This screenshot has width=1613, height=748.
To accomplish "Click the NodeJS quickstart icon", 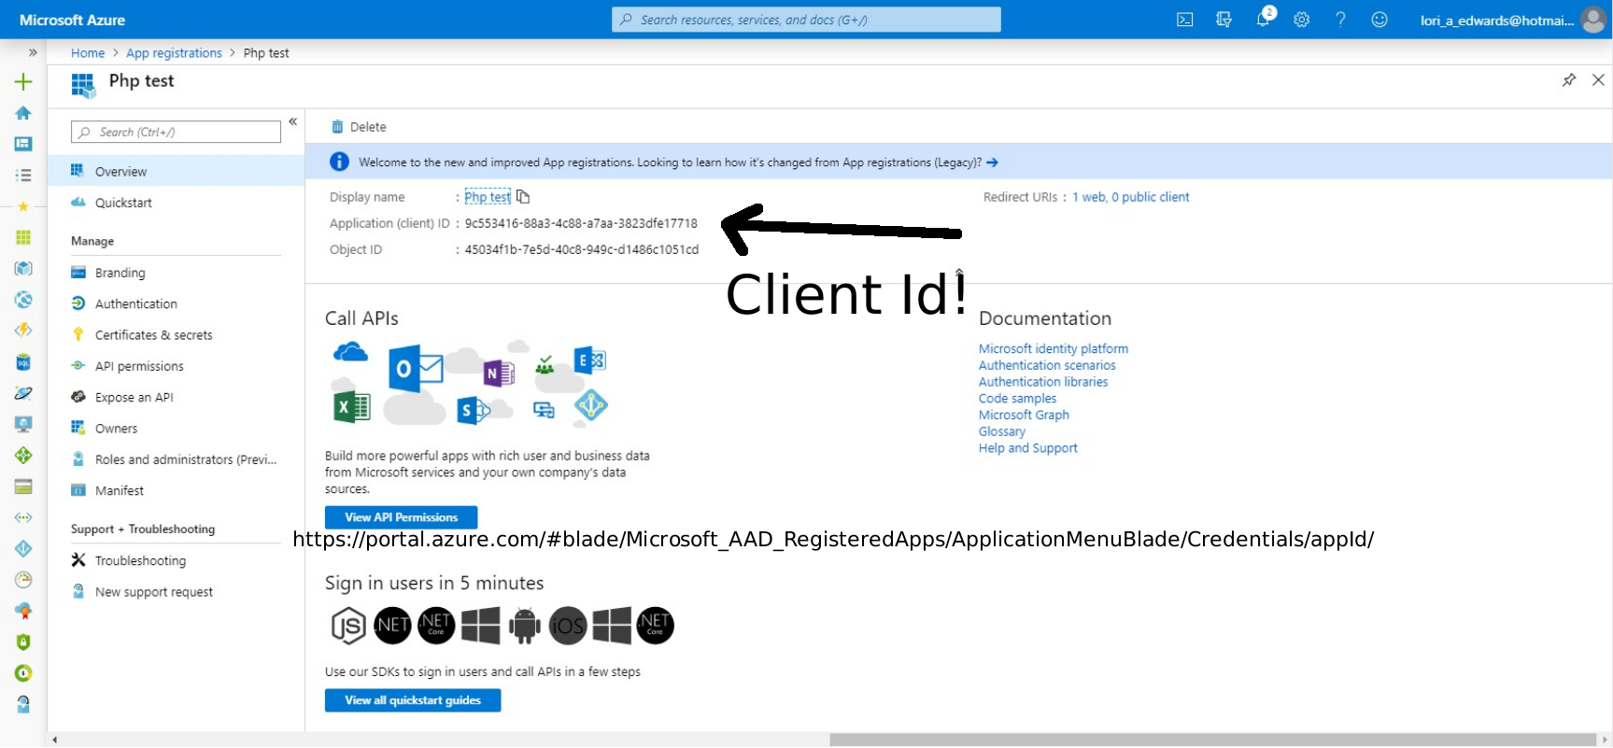I will tap(348, 625).
